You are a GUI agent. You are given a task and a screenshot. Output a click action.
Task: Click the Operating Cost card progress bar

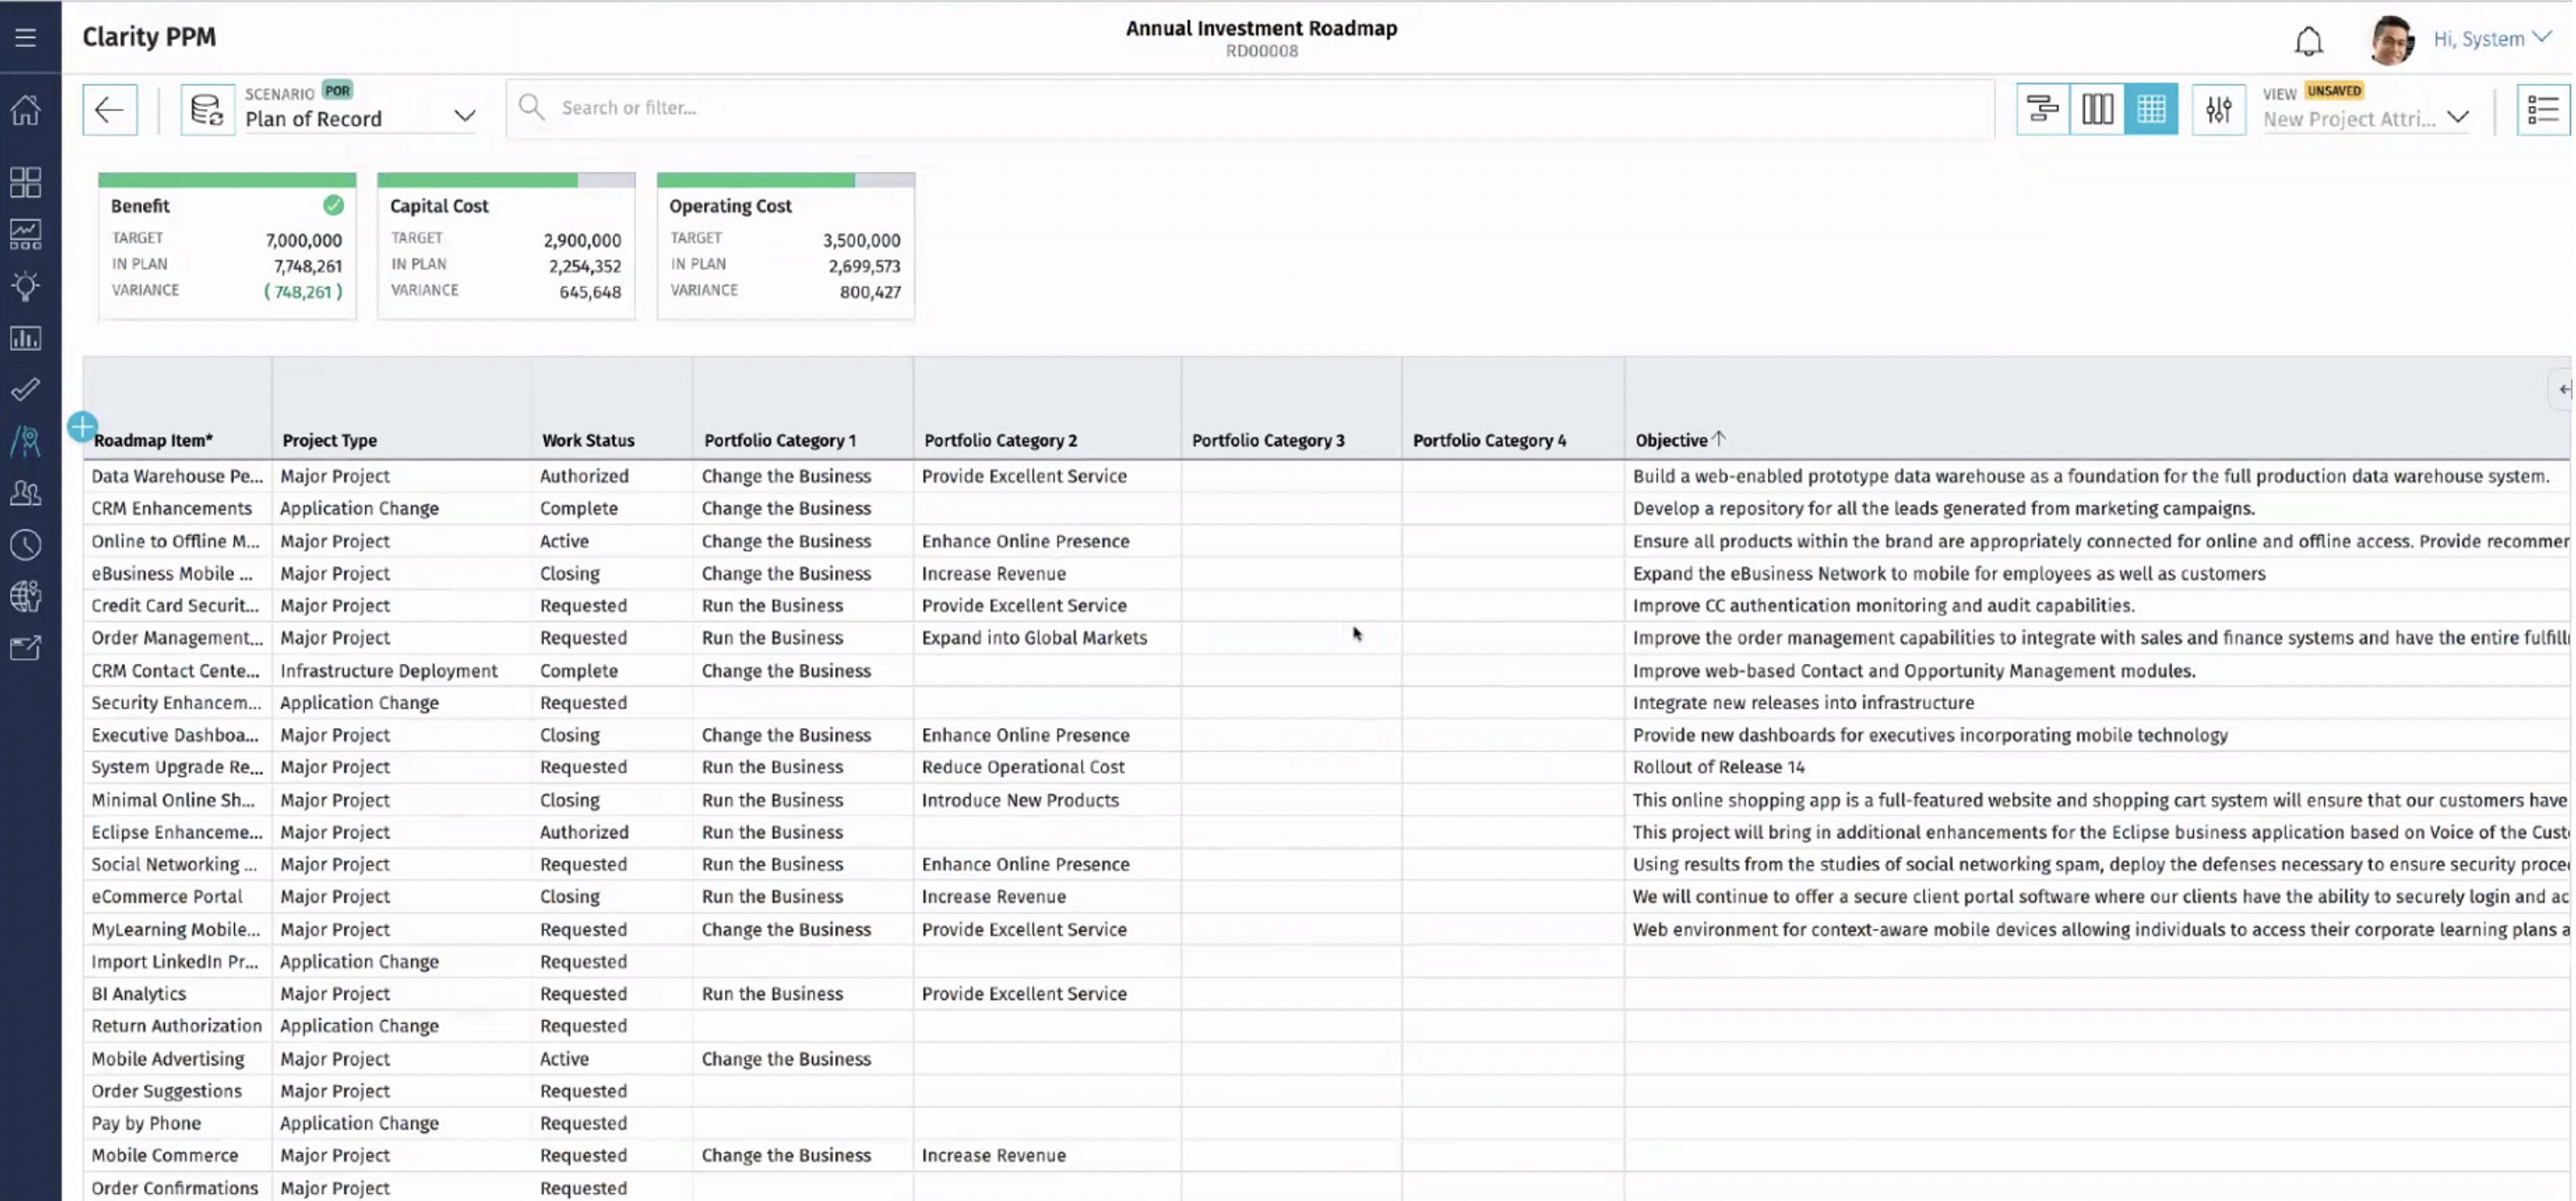(786, 180)
